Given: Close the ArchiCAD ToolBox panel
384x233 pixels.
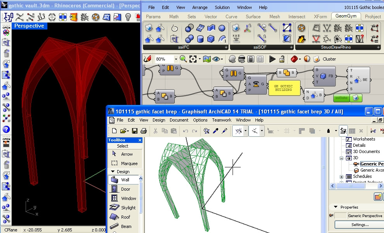Looking at the screenshot, I should click(140, 140).
